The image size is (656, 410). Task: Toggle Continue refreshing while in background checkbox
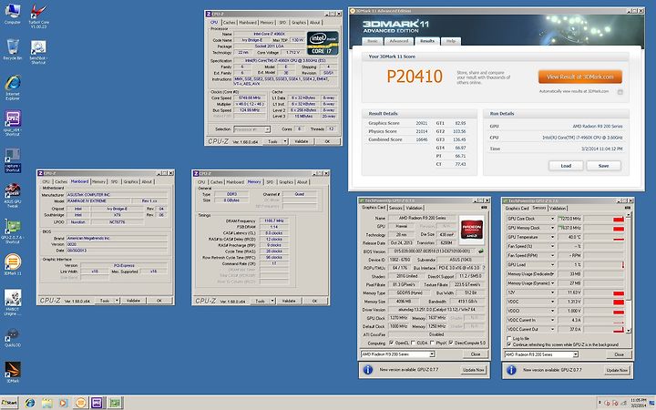point(509,344)
